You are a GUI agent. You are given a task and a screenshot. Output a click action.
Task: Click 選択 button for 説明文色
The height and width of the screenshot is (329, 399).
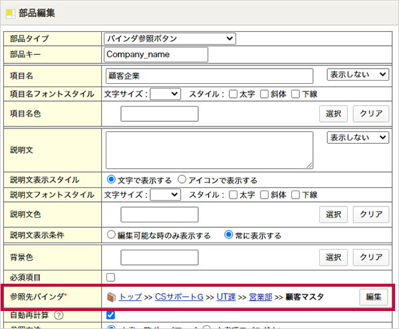tap(333, 214)
